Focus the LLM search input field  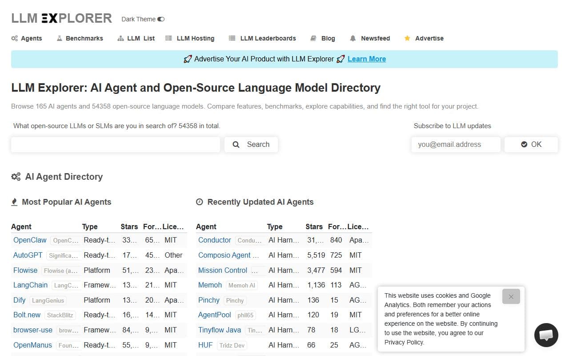click(x=116, y=145)
